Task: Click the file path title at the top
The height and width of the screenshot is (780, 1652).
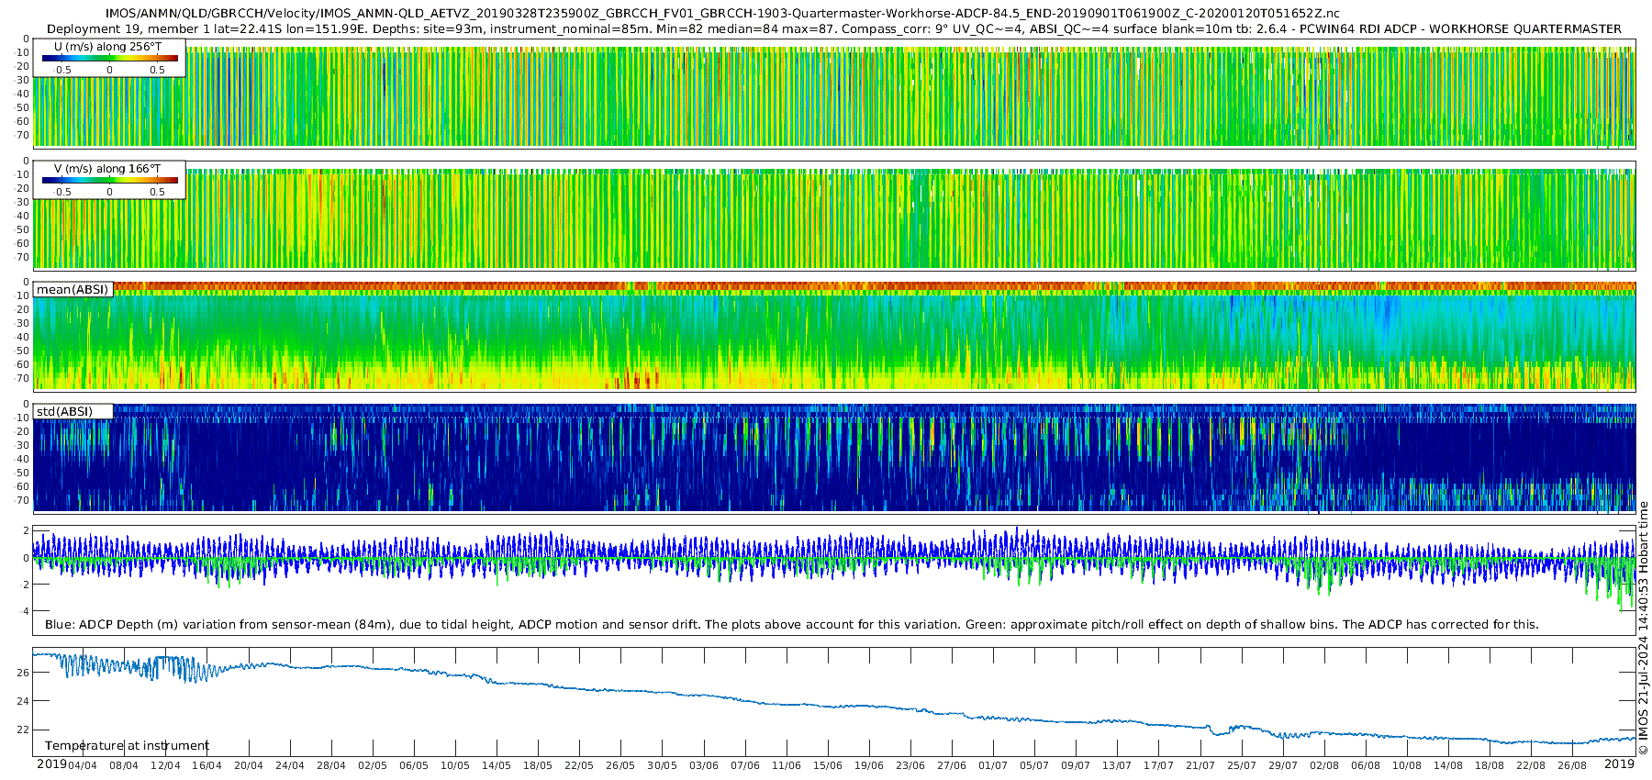Action: pos(722,14)
